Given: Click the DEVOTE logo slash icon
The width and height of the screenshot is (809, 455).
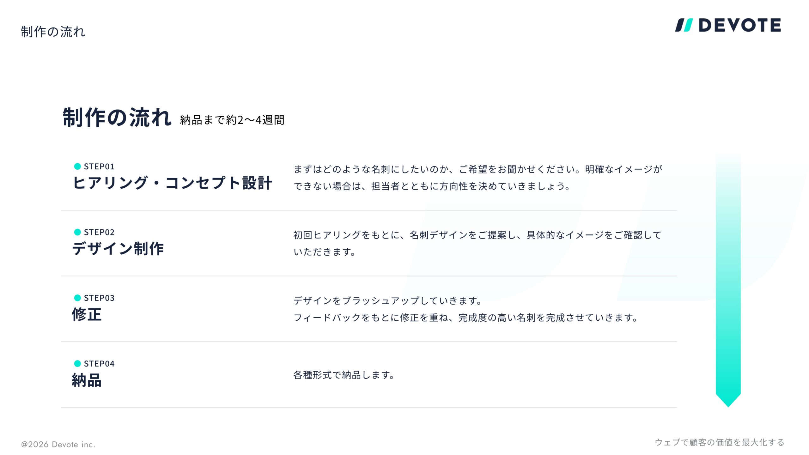Looking at the screenshot, I should coord(684,25).
